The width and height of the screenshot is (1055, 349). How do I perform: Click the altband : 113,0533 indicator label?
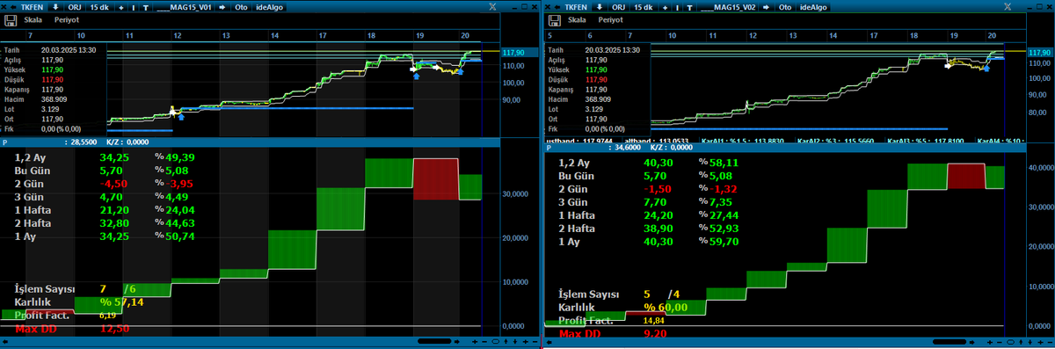[x=656, y=141]
